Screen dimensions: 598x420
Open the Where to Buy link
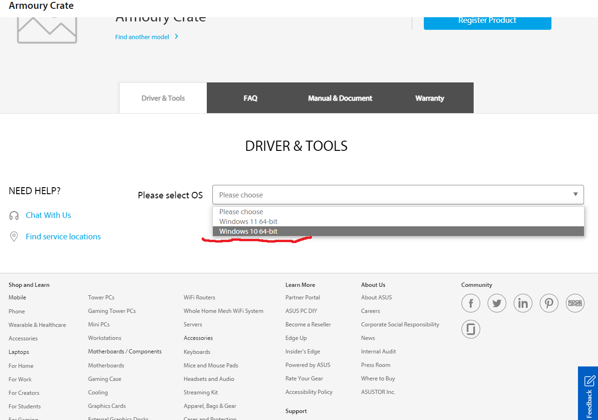pos(378,379)
